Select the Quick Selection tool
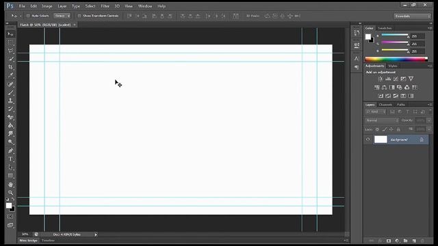The width and height of the screenshot is (438, 246). (10, 59)
